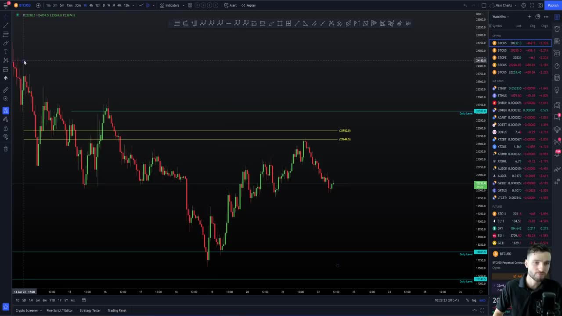Remove all drawings trash icon

(6, 149)
